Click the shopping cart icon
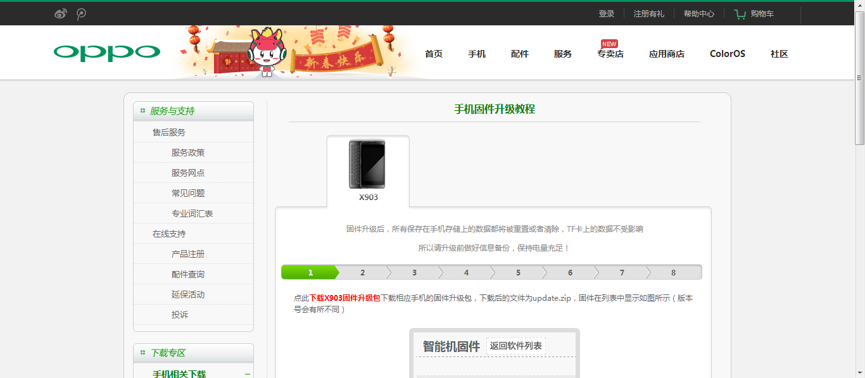The width and height of the screenshot is (865, 378). 740,14
